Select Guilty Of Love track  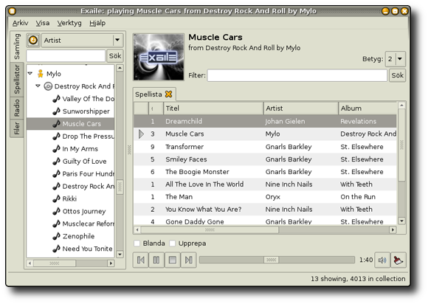(84, 162)
